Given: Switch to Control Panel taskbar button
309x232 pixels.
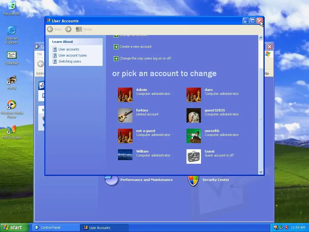Looking at the screenshot, I should click(x=56, y=227).
